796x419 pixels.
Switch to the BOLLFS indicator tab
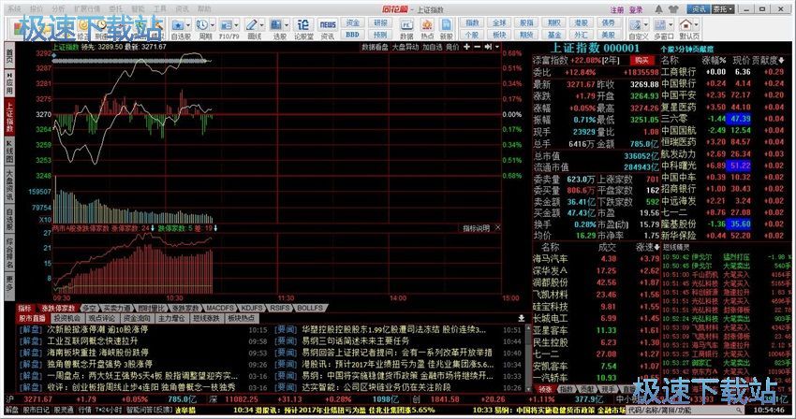coord(309,308)
